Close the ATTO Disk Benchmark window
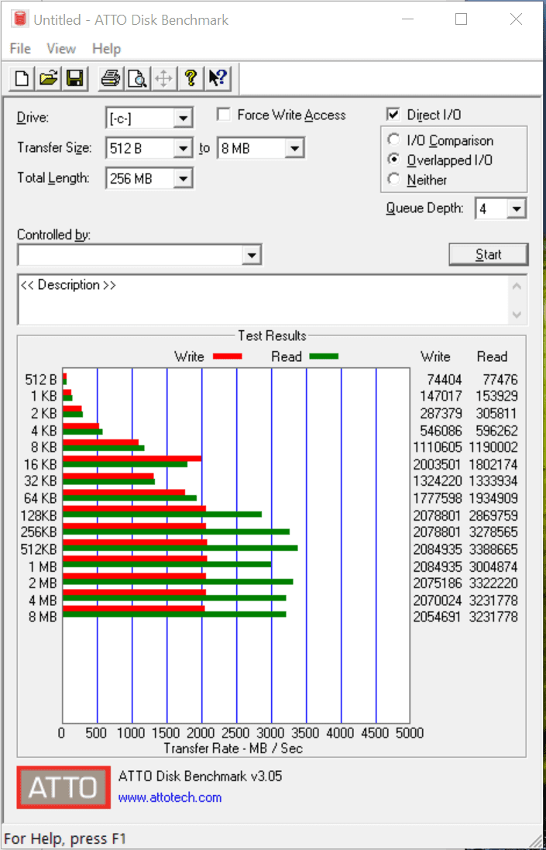This screenshot has height=850, width=546. coord(517,20)
